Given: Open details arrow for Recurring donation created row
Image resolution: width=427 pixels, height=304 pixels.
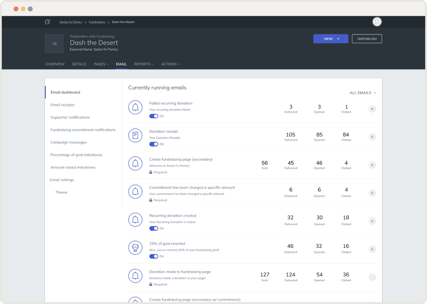Looking at the screenshot, I should (372, 221).
